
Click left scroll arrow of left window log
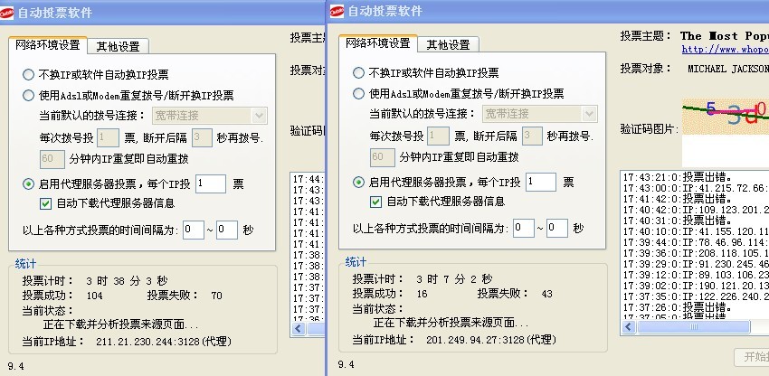pos(299,329)
